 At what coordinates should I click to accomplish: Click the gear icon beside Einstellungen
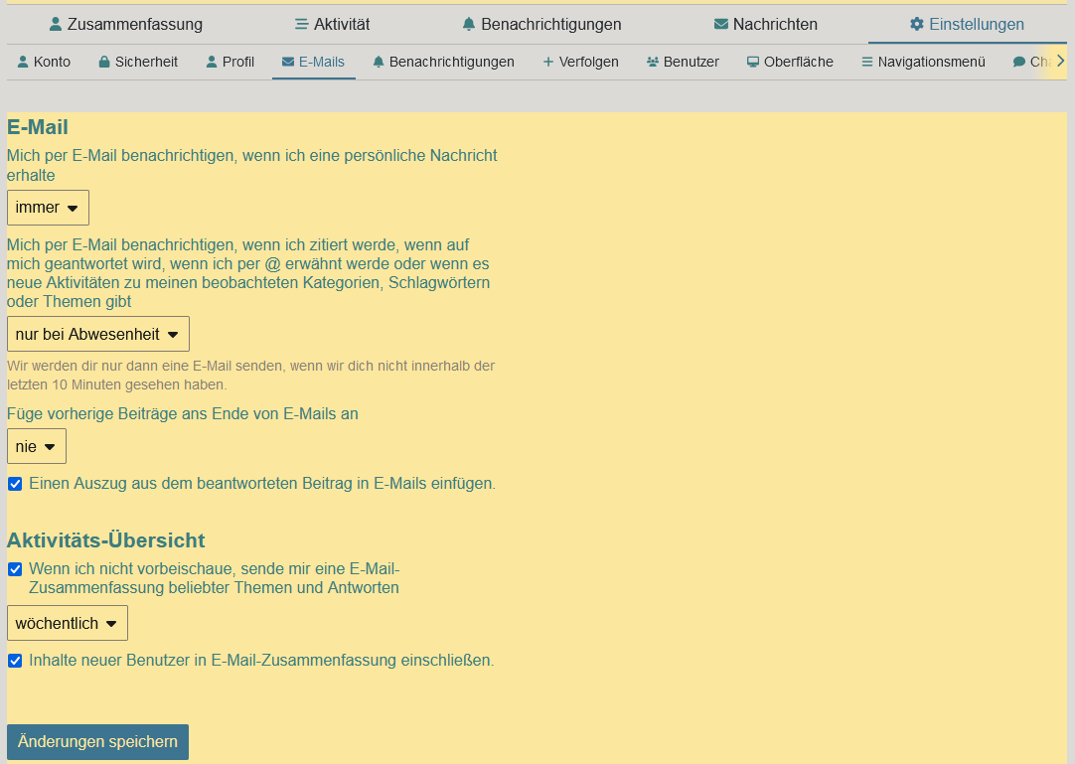(x=917, y=24)
